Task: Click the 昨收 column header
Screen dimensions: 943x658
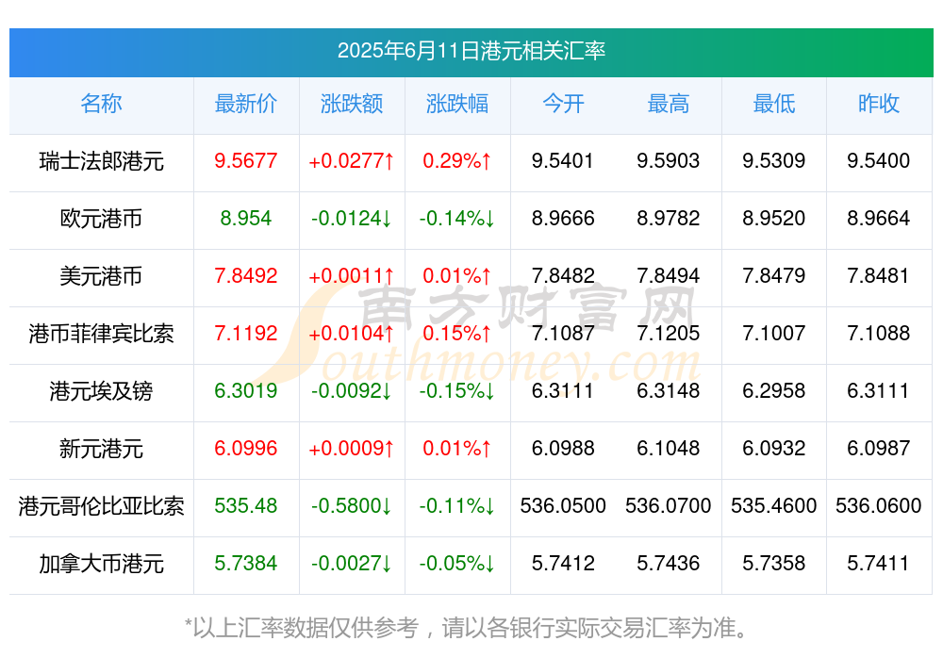Action: (x=879, y=104)
